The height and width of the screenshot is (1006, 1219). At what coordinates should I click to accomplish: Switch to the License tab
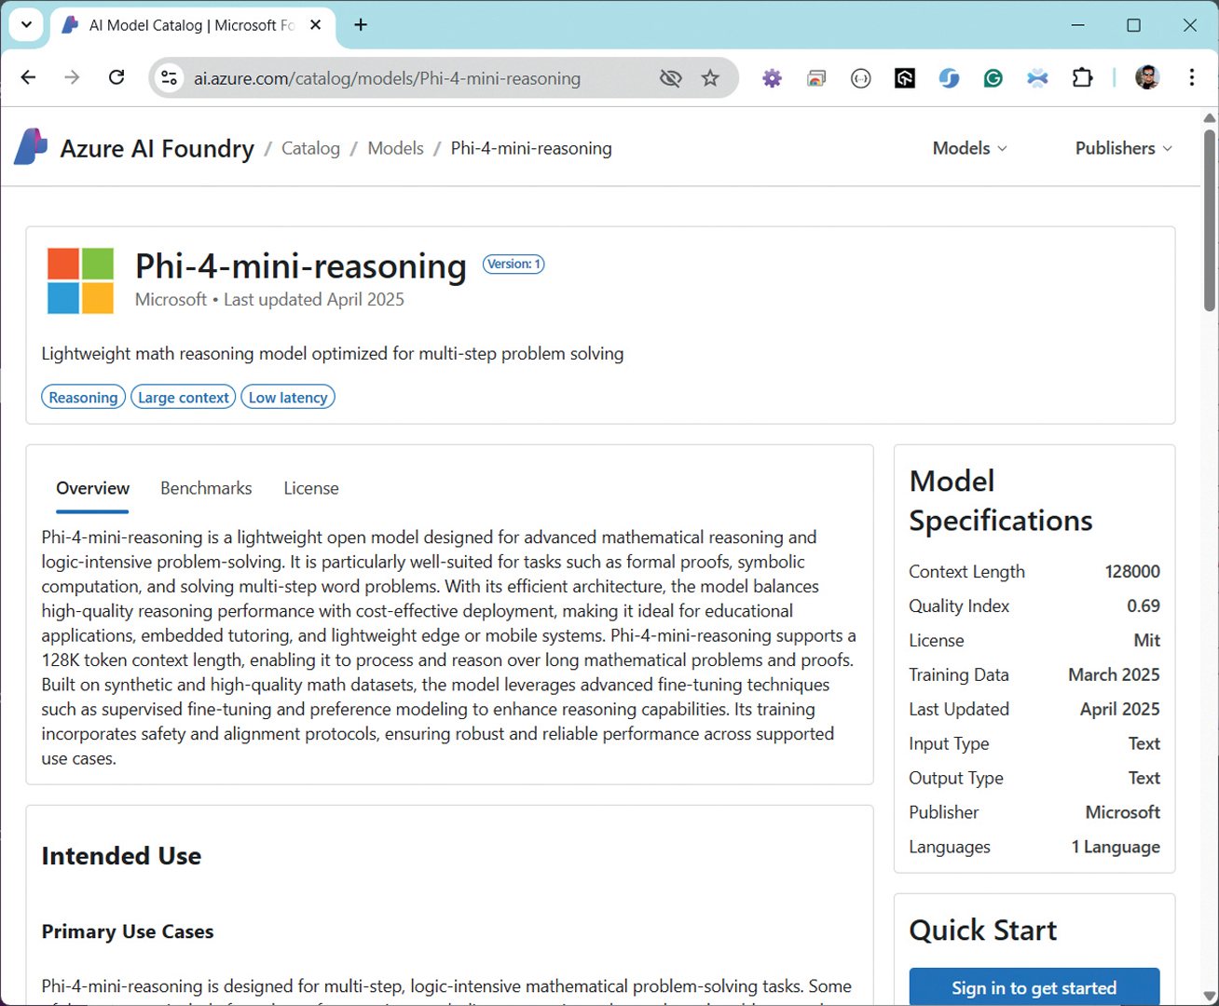311,488
